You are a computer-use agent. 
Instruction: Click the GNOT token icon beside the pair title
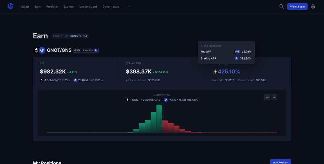coord(36,50)
